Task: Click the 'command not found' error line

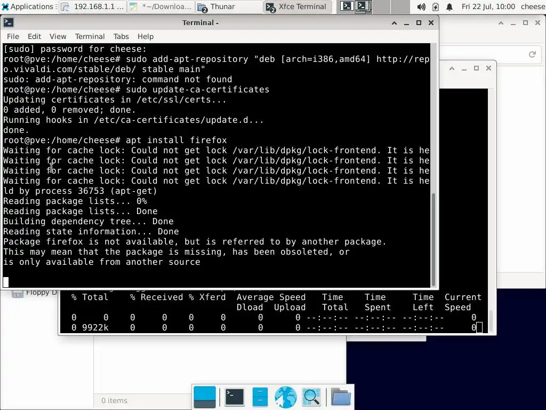Action: [117, 80]
